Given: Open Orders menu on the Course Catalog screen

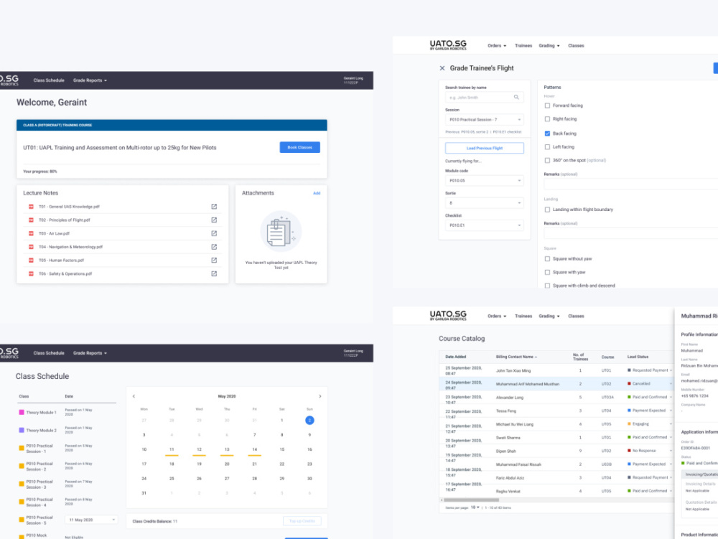Looking at the screenshot, I should click(497, 317).
